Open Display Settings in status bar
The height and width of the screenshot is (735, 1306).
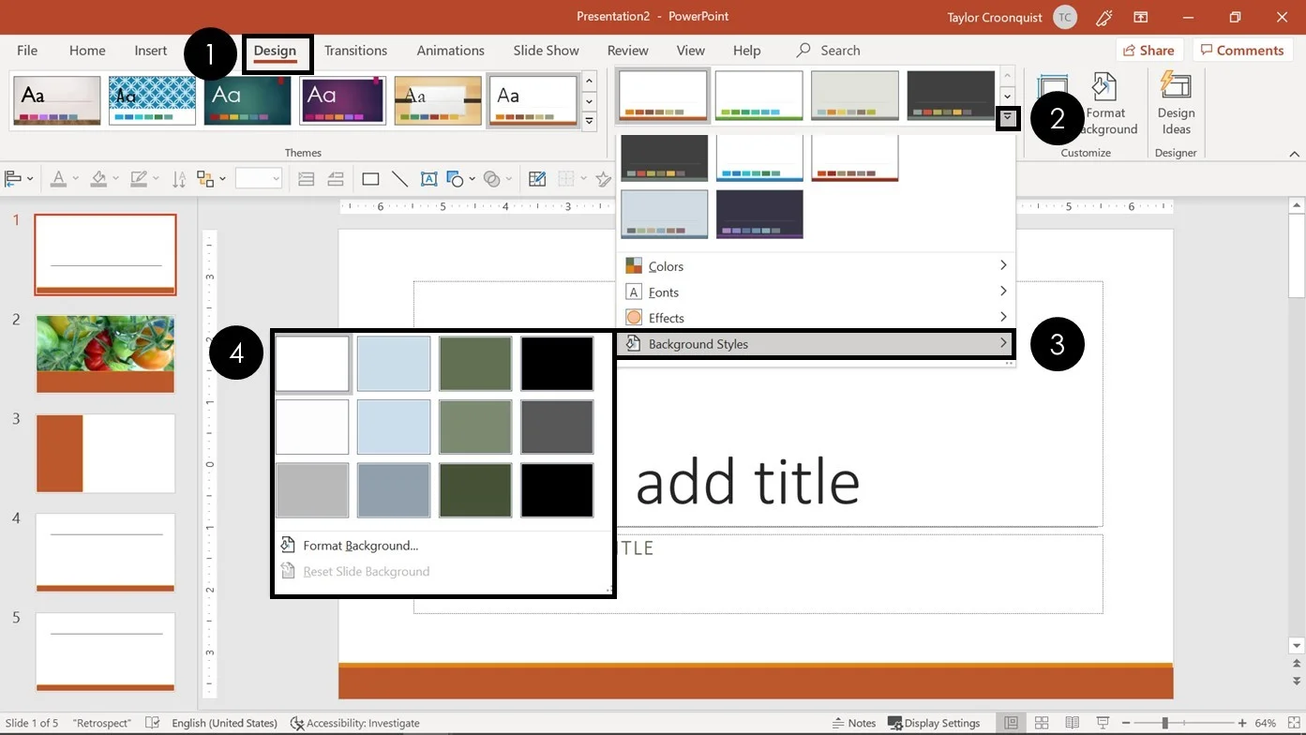point(934,723)
